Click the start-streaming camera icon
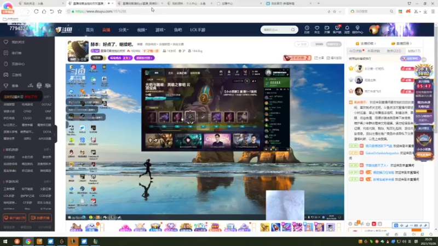438x246 pixels. tap(327, 30)
